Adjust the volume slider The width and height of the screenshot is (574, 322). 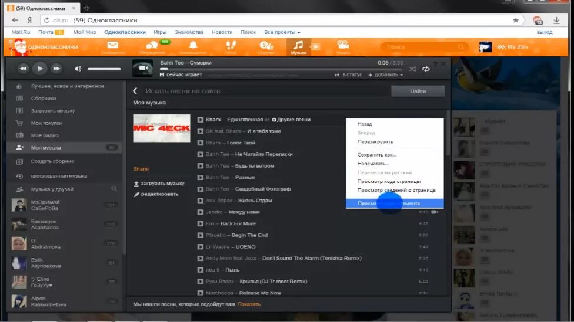[104, 69]
